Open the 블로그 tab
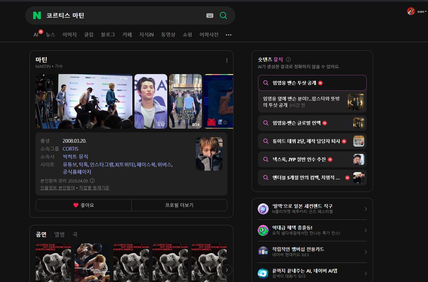Screen dimensions: 428x282 tap(108, 35)
